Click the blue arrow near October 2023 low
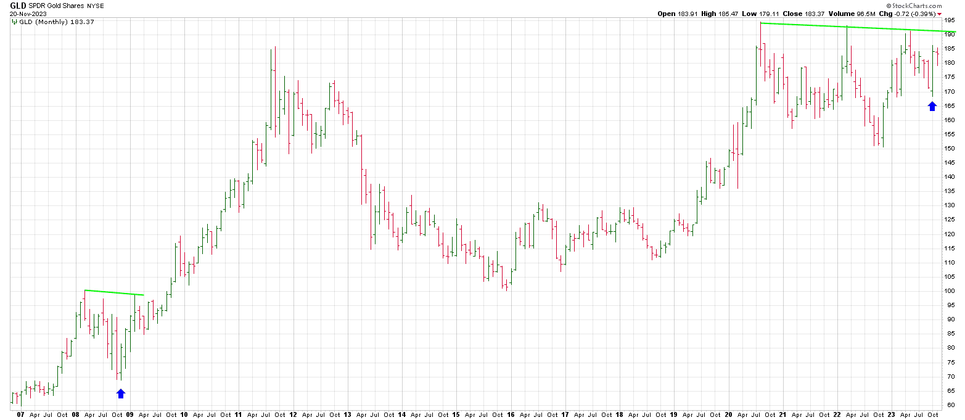 932,106
